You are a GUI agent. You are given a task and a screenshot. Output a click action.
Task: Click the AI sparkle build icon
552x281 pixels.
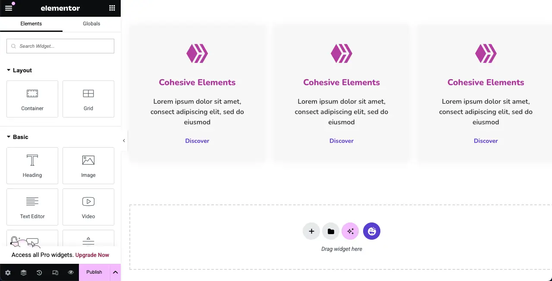click(x=350, y=231)
